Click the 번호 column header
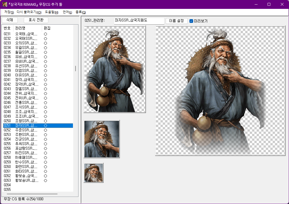 7,28
